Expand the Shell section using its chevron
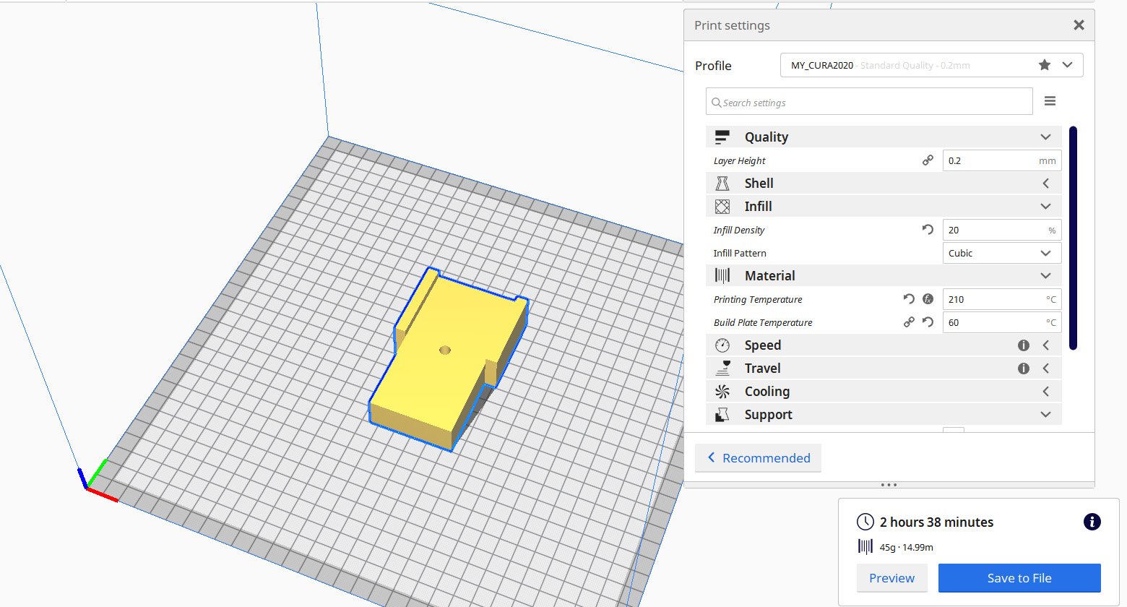Image resolution: width=1127 pixels, height=607 pixels. click(x=1045, y=184)
